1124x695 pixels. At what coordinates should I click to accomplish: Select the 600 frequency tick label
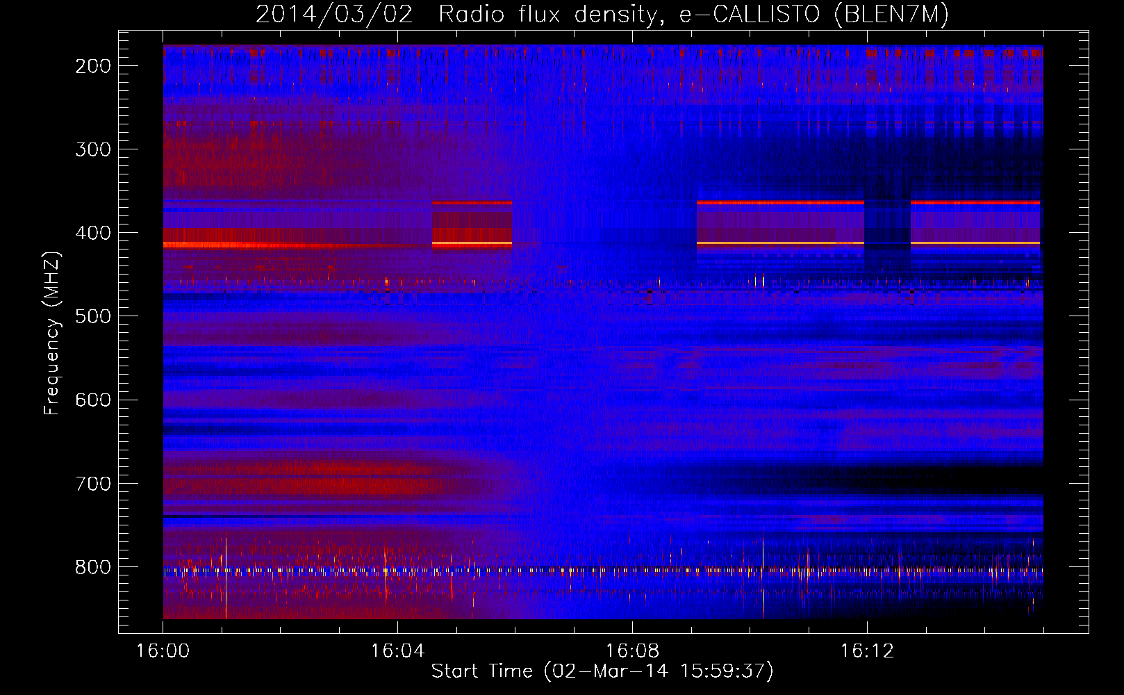point(93,400)
